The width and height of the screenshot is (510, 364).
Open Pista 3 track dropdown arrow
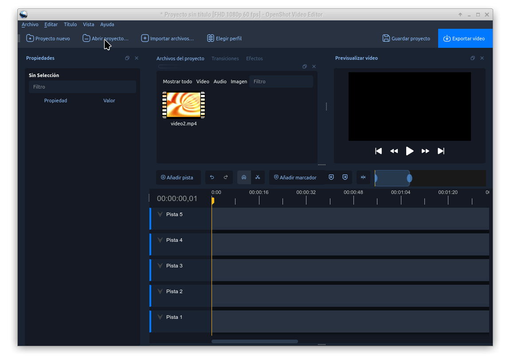click(160, 266)
